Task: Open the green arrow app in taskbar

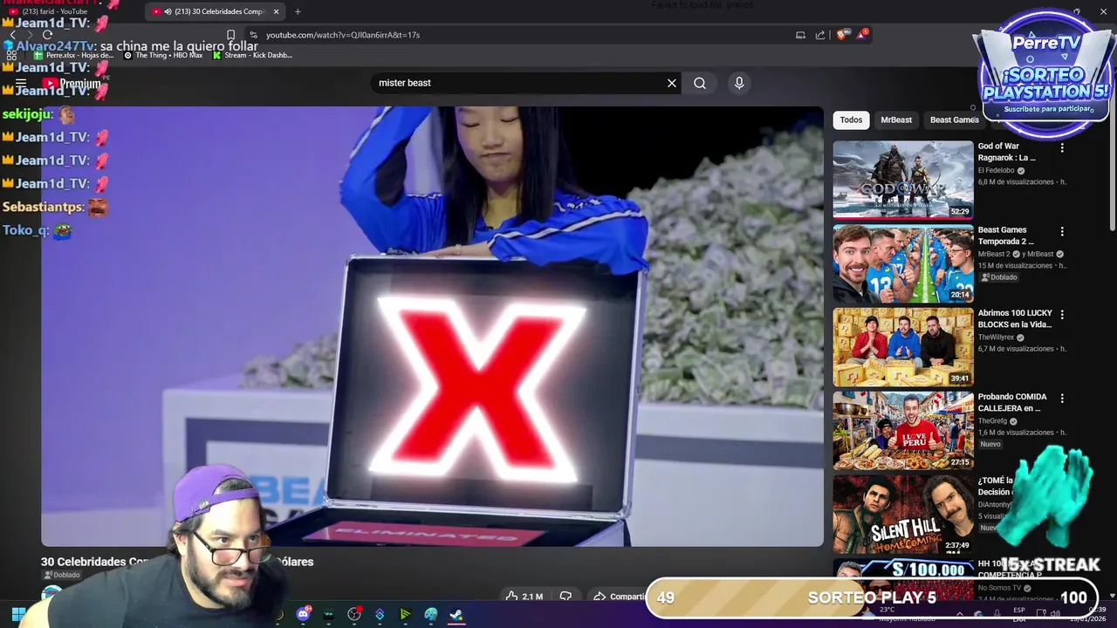Action: [405, 614]
